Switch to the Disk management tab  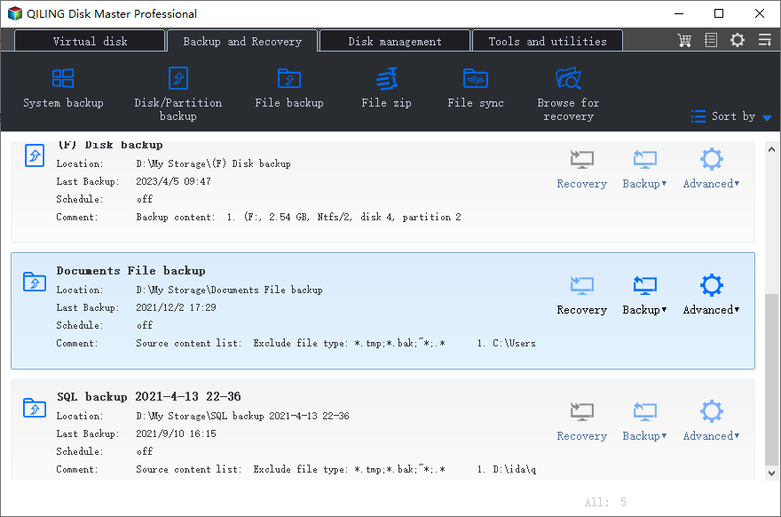click(394, 41)
